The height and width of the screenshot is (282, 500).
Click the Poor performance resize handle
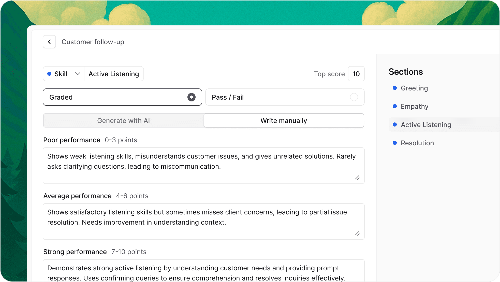(x=357, y=178)
